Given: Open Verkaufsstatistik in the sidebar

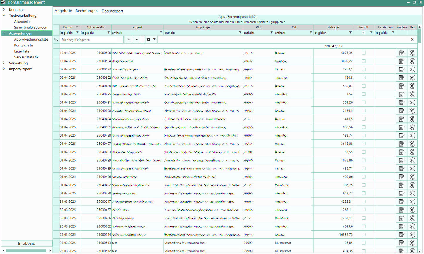Looking at the screenshot, I should 26,57.
